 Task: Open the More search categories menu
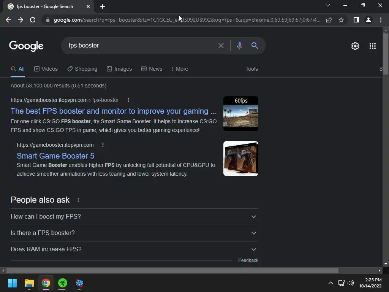[x=180, y=69]
